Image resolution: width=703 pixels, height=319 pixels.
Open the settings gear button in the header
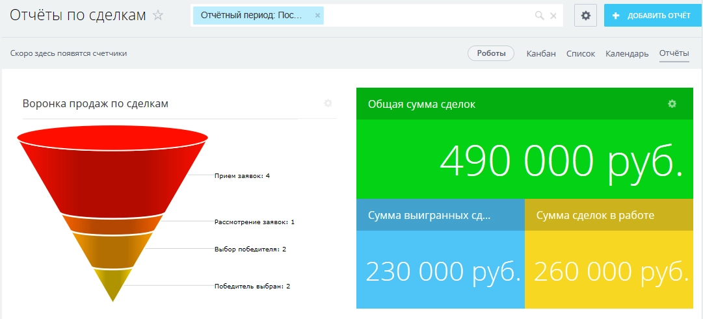585,16
